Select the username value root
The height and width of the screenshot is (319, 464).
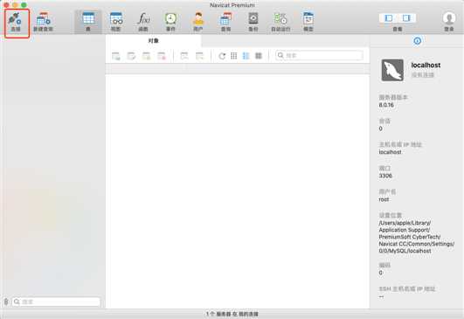[x=384, y=200]
